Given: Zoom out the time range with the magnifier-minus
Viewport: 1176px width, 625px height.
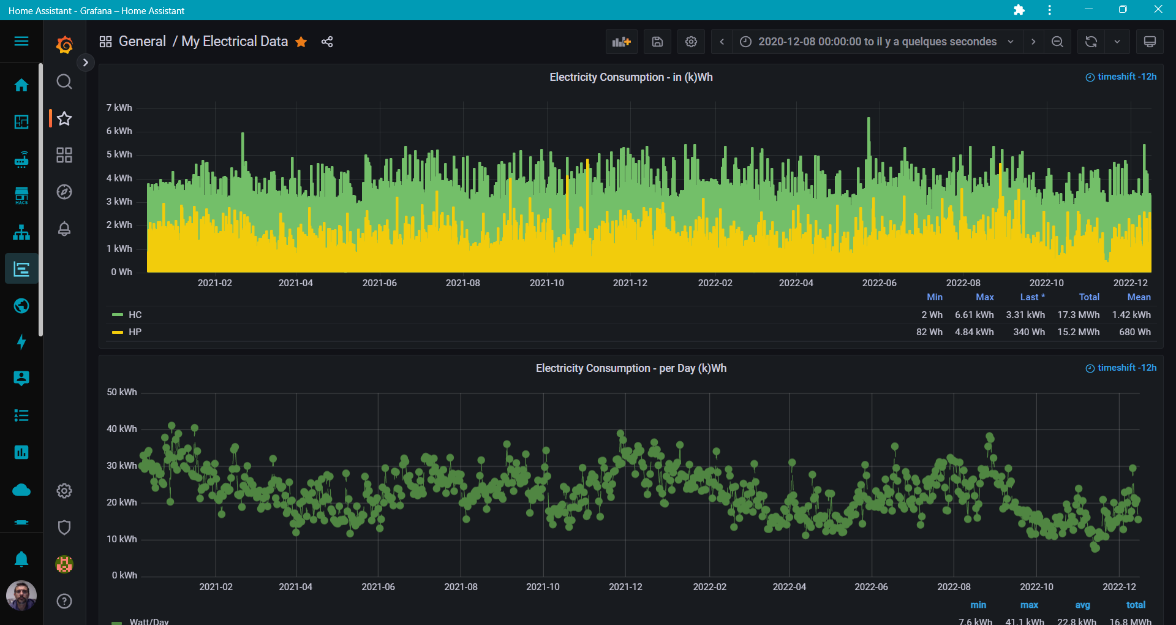Looking at the screenshot, I should (1057, 41).
